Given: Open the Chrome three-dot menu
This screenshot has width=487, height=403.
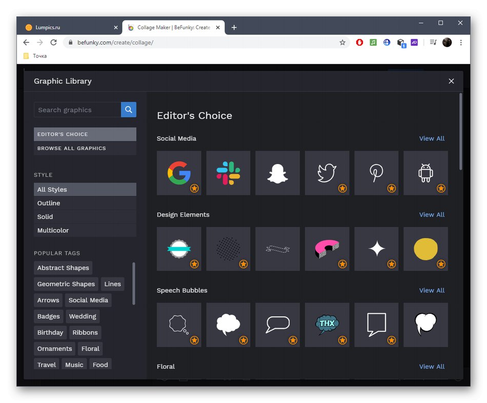Looking at the screenshot, I should click(x=461, y=42).
